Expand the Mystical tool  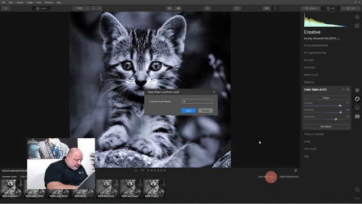pyautogui.click(x=309, y=82)
